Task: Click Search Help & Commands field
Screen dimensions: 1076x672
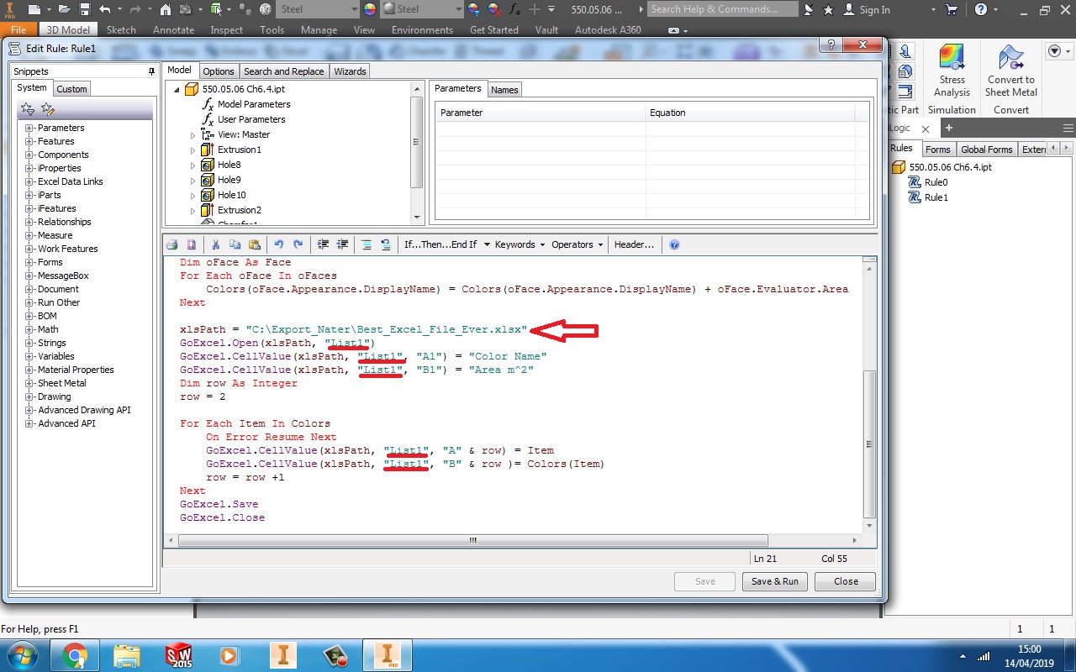Action: click(x=723, y=9)
